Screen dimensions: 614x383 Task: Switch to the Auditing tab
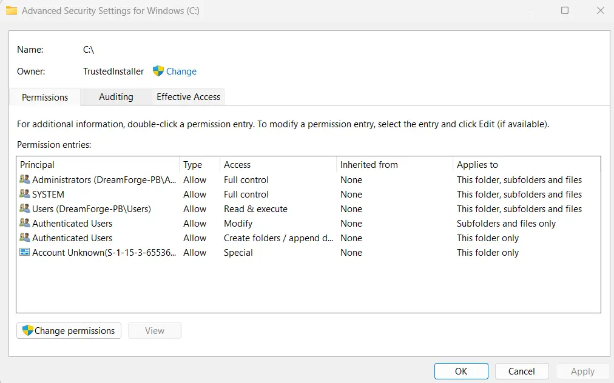click(115, 97)
